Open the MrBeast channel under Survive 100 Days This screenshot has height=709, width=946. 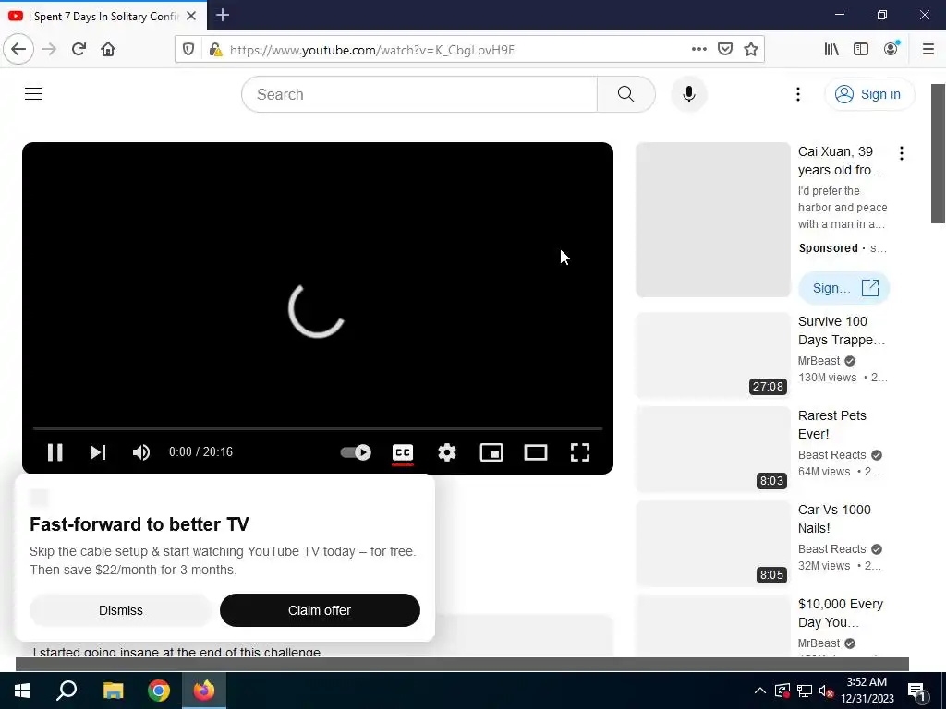819,361
